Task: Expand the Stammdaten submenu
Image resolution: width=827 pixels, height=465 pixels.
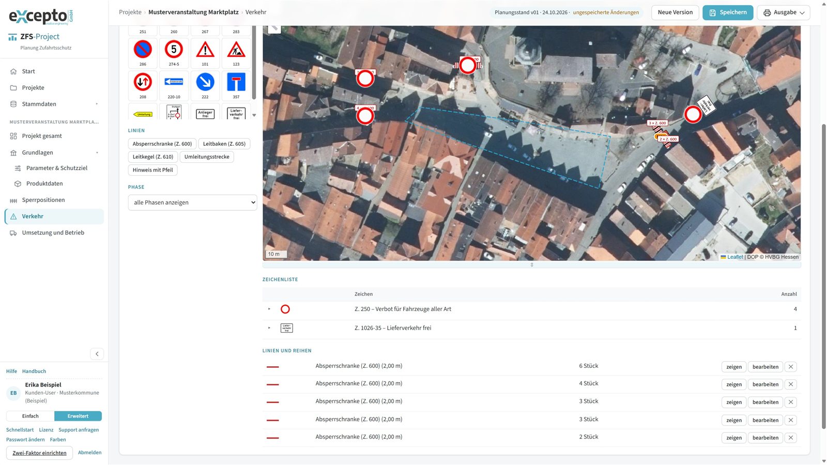Action: pyautogui.click(x=54, y=104)
